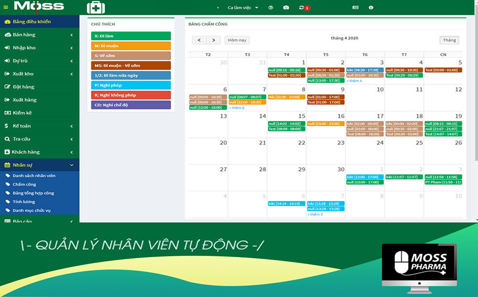The width and height of the screenshot is (478, 297).
Task: Click the Hôm nay button
Action: pyautogui.click(x=237, y=40)
